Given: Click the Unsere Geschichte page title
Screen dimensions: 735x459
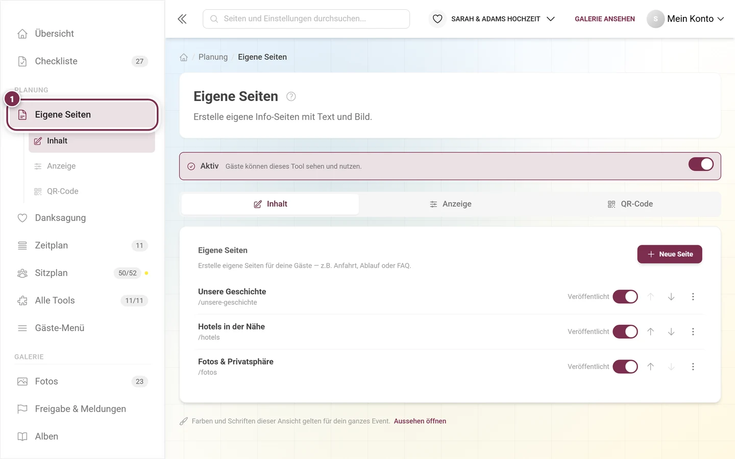Looking at the screenshot, I should (232, 292).
